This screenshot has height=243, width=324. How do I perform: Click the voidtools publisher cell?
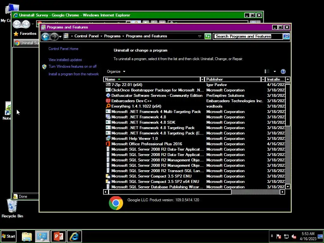(x=214, y=106)
